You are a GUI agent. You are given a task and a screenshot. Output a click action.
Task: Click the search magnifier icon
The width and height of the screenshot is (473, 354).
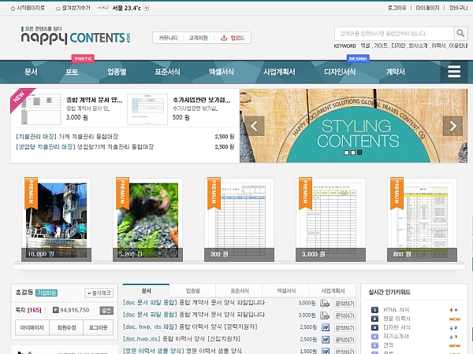[461, 33]
